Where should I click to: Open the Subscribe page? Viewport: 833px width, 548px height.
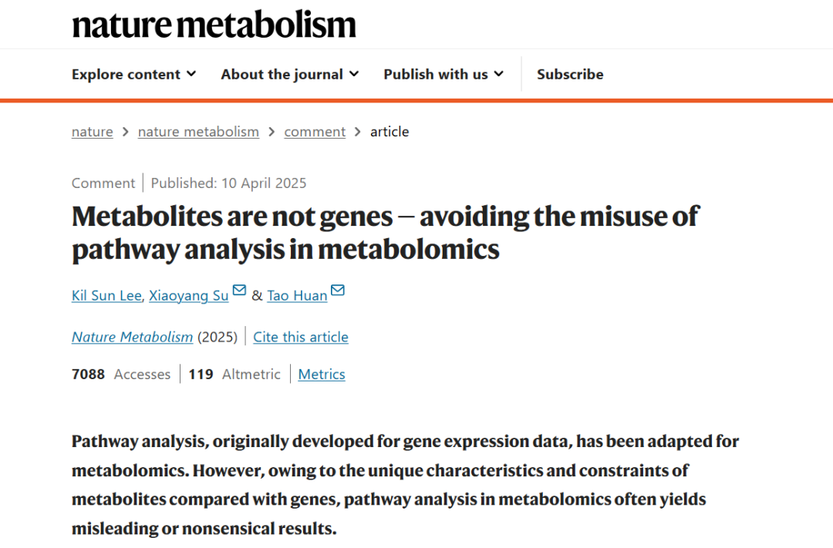pyautogui.click(x=570, y=74)
